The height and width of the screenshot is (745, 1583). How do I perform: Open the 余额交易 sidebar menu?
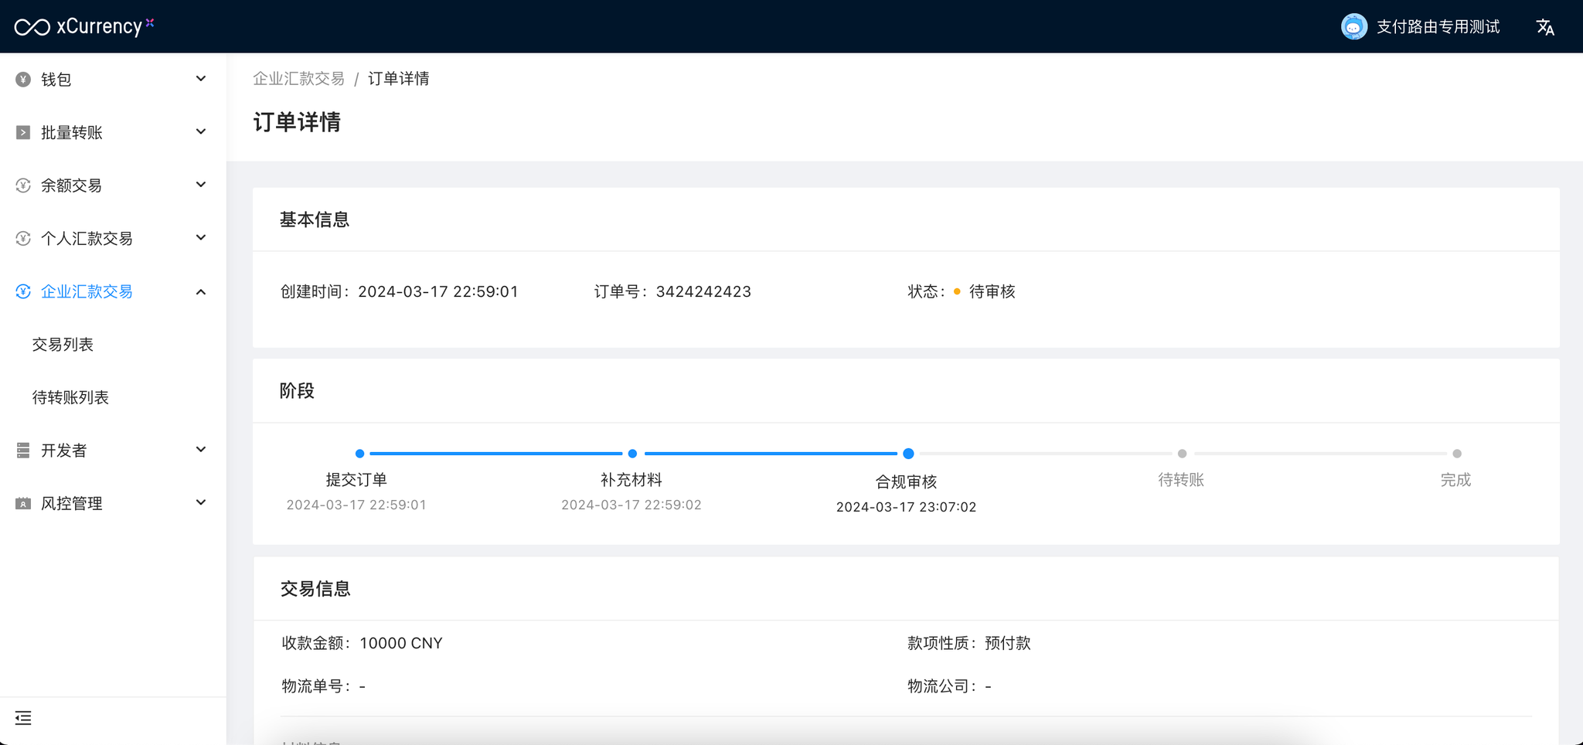tap(113, 185)
